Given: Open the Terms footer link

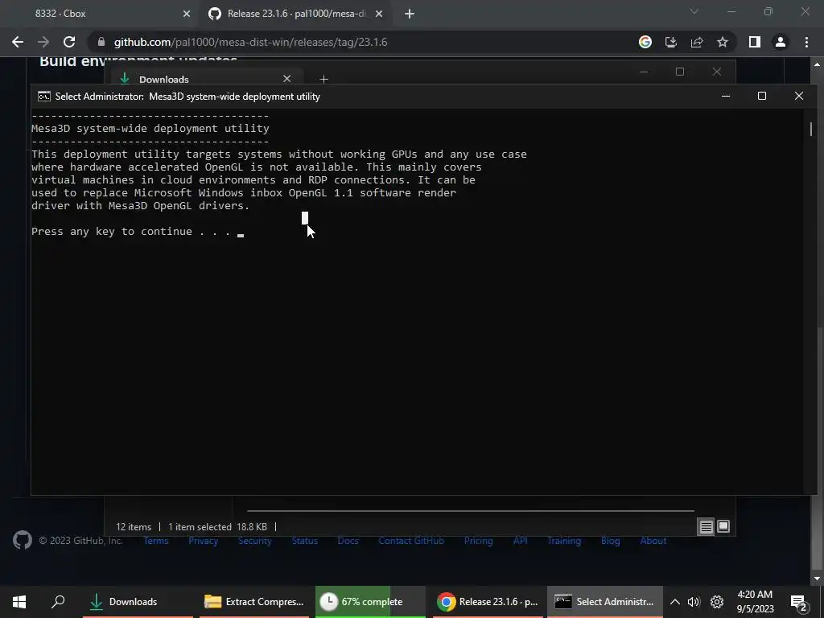Looking at the screenshot, I should 156,541.
